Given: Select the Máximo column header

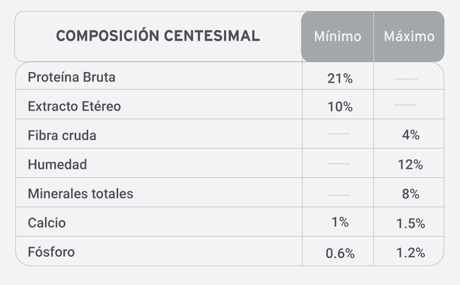Looking at the screenshot, I should pyautogui.click(x=409, y=37).
